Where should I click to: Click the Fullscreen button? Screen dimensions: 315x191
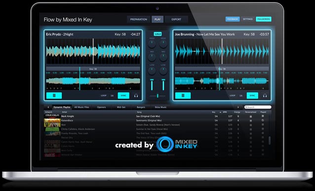point(264,19)
